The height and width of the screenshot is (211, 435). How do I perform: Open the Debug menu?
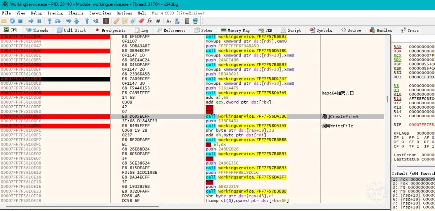pyautogui.click(x=36, y=13)
